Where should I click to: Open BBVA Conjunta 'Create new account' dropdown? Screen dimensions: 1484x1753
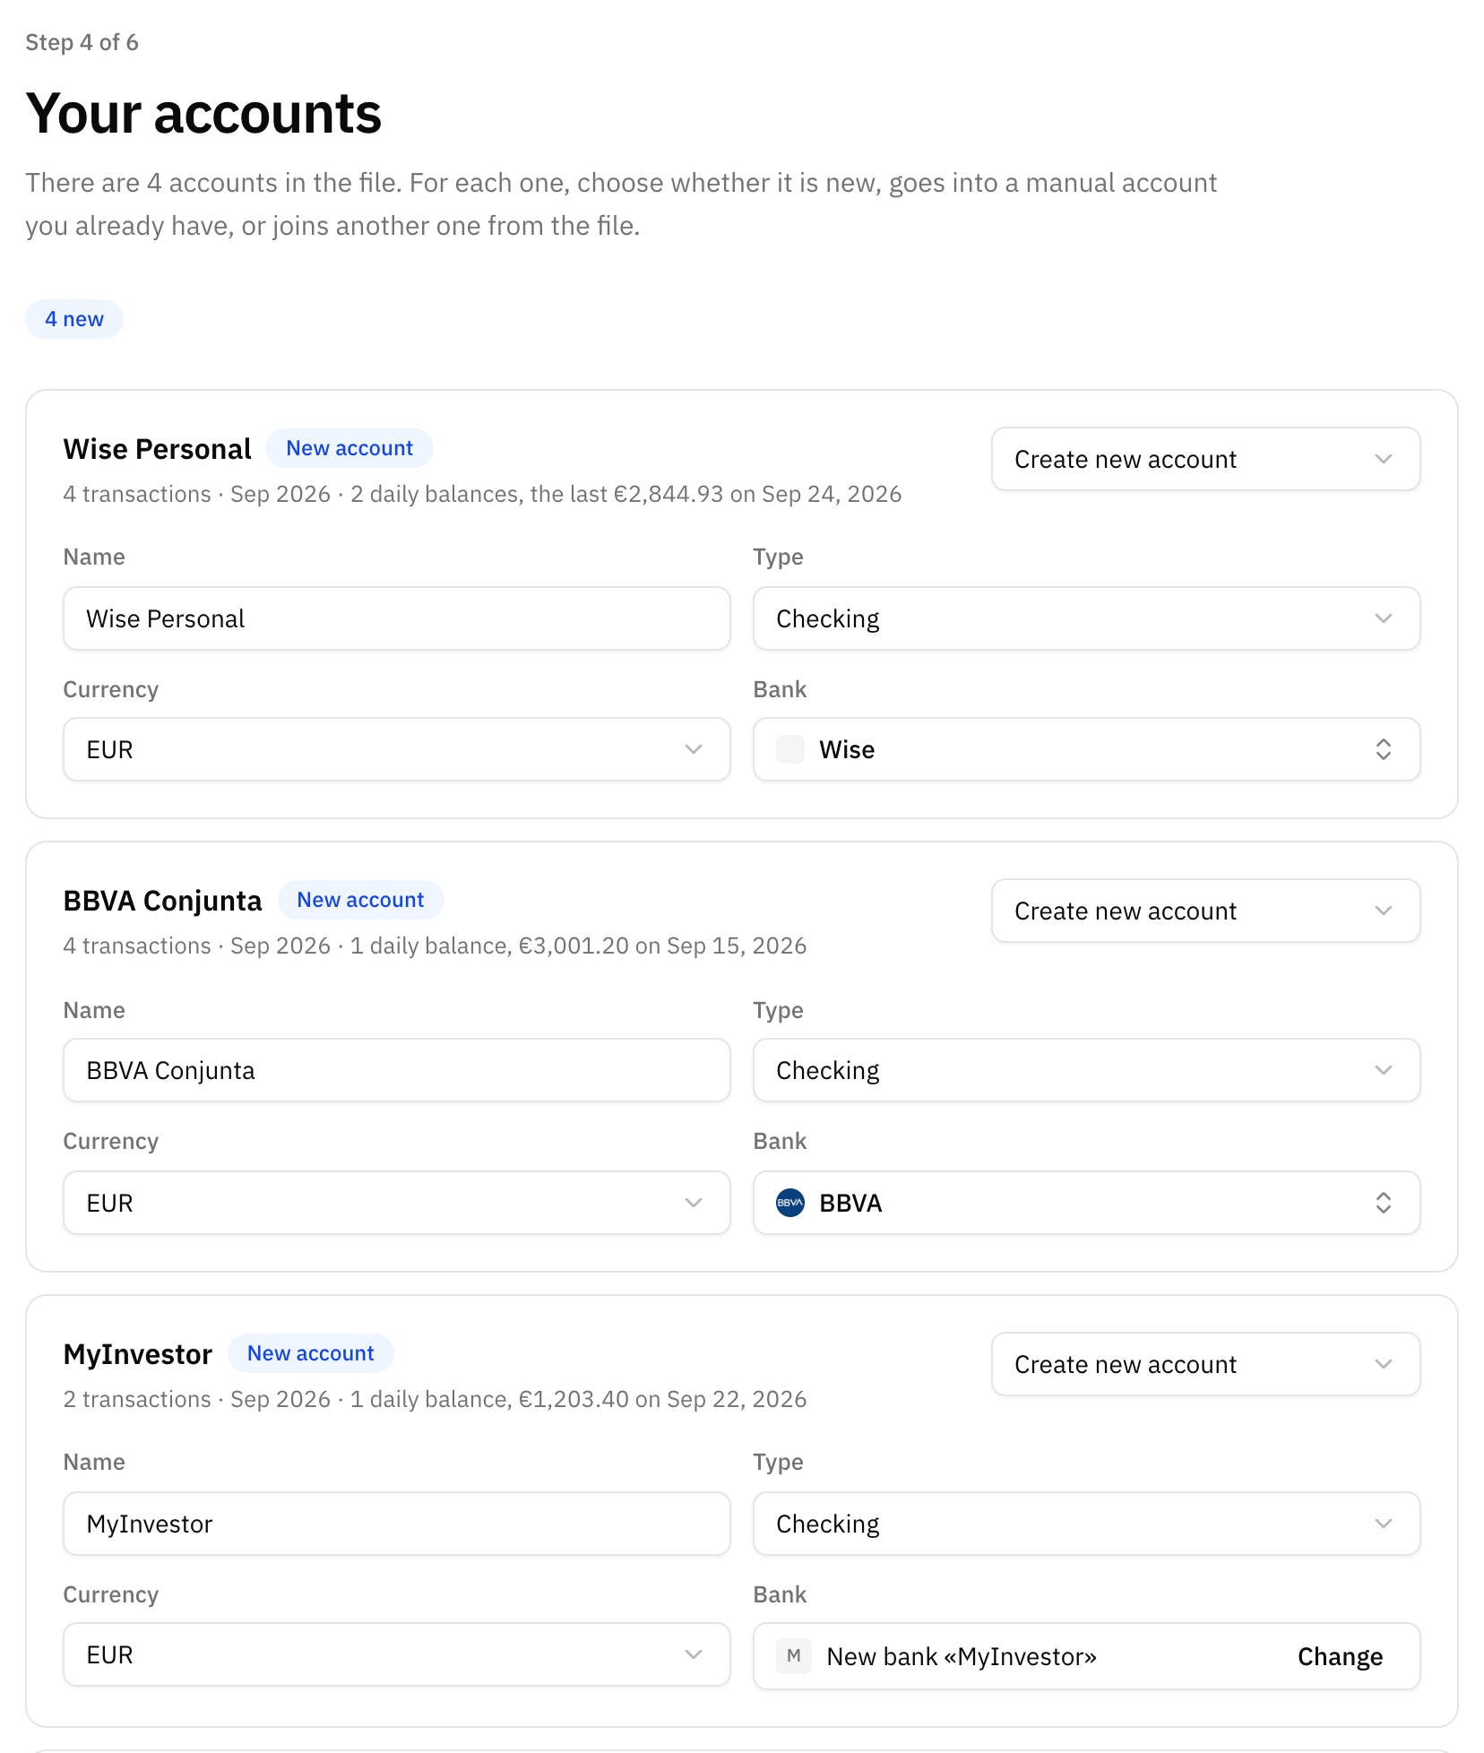(x=1205, y=911)
